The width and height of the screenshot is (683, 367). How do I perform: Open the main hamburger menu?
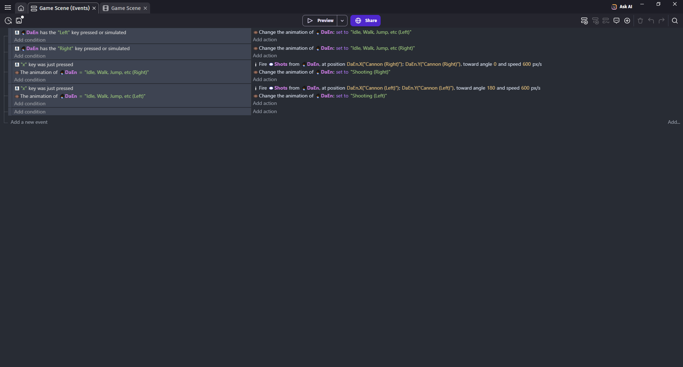[x=8, y=8]
